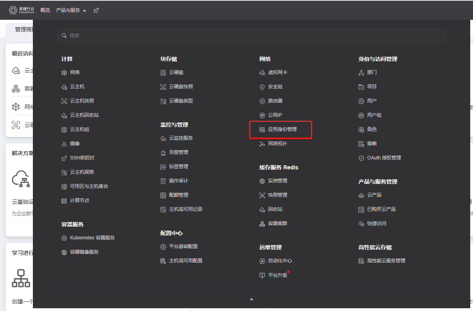Click the EasyStack logo icon

click(x=13, y=10)
